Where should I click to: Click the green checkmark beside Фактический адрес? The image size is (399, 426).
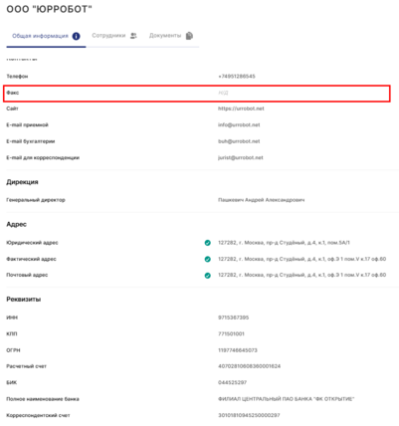click(208, 259)
